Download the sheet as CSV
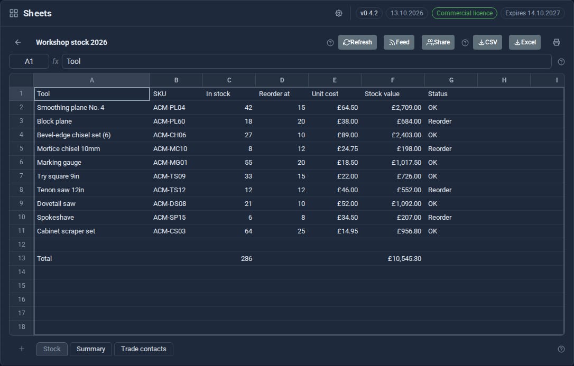Viewport: 574px width, 366px height. tap(488, 42)
